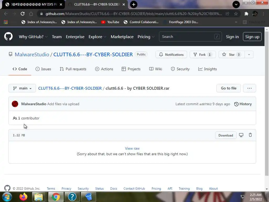Open the CLUTT6.6.6---BY-CYBER-SOLDIER repository title
269x202 pixels.
93,54
